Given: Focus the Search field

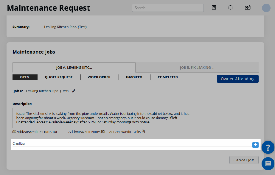Looking at the screenshot, I should tap(168, 8).
